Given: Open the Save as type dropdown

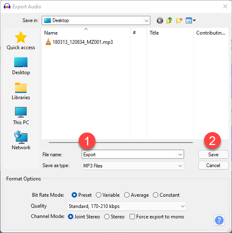Looking at the screenshot, I should pos(132,166).
